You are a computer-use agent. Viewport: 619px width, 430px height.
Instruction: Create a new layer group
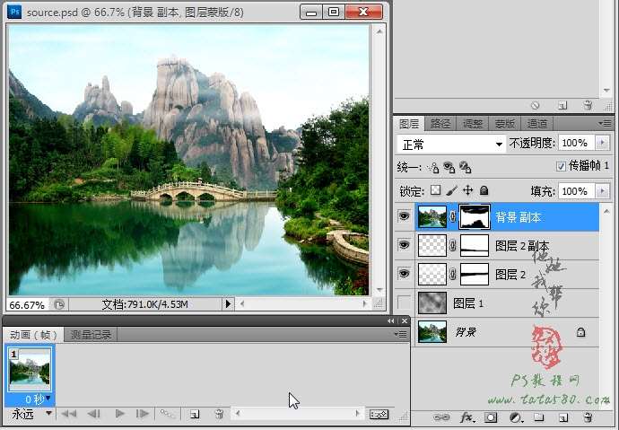coord(539,417)
